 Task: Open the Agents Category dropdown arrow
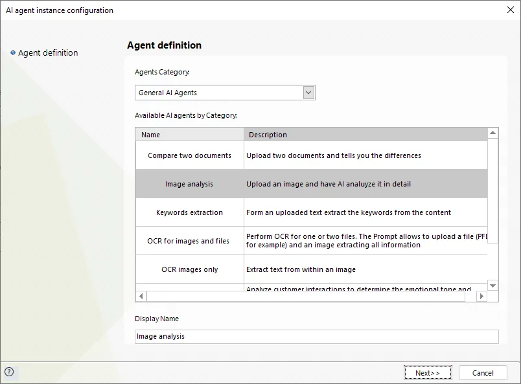point(308,93)
